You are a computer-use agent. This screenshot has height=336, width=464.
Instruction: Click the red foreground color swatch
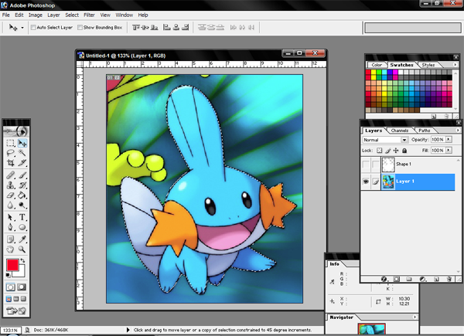pos(12,265)
